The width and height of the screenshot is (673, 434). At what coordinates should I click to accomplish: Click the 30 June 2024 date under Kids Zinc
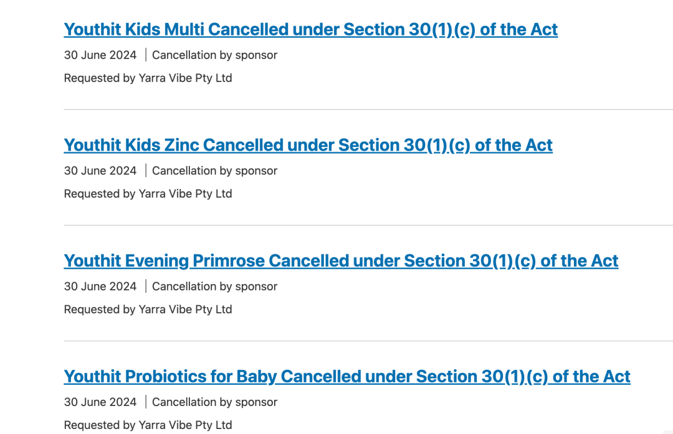click(x=100, y=170)
